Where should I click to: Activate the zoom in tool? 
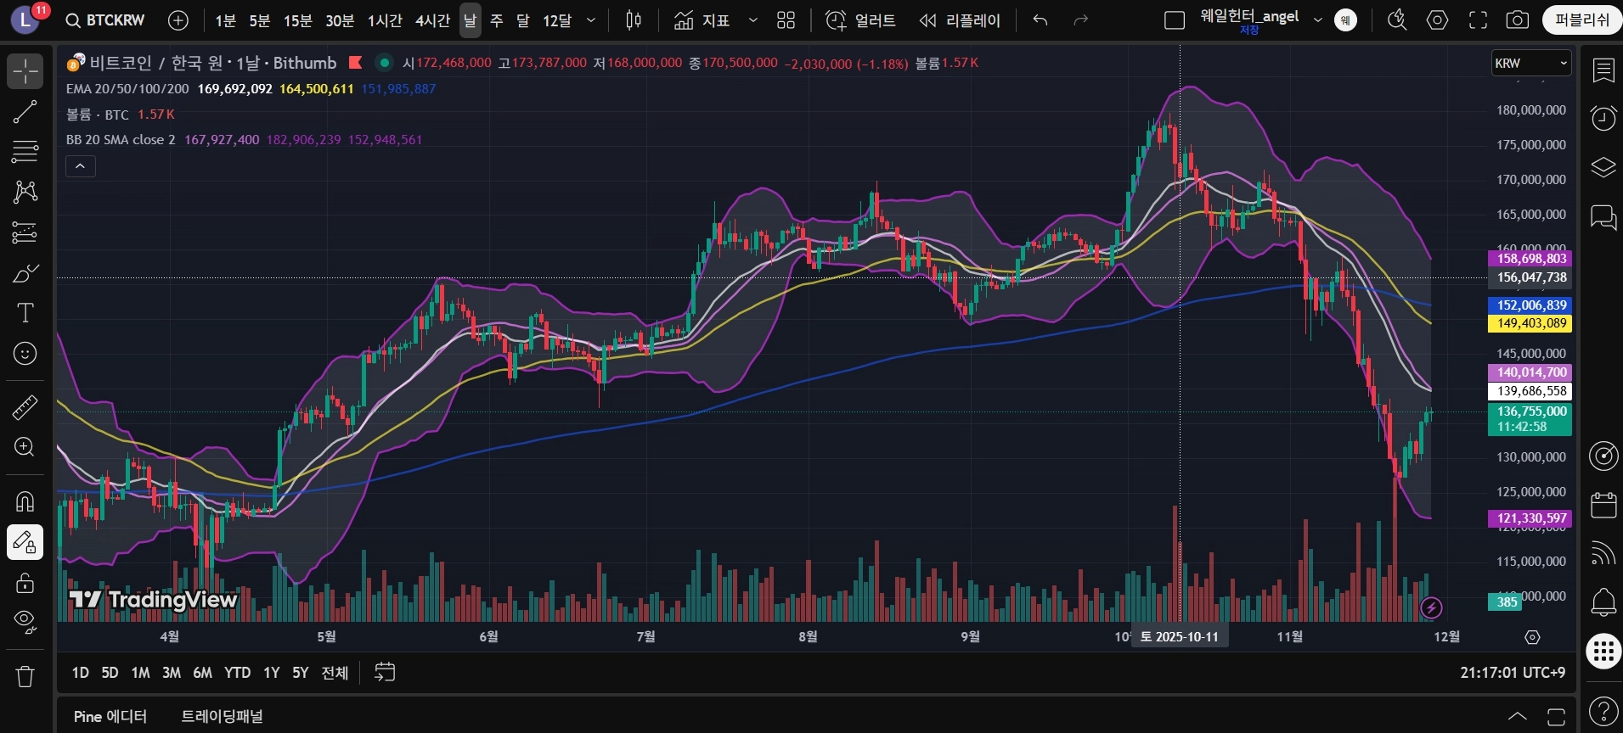click(x=25, y=447)
